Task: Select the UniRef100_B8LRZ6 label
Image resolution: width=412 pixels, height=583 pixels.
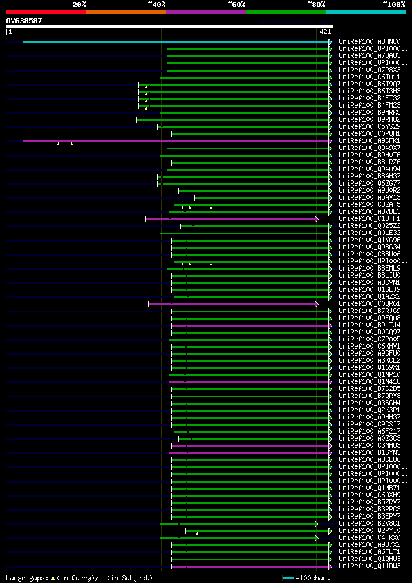Action: click(x=370, y=162)
